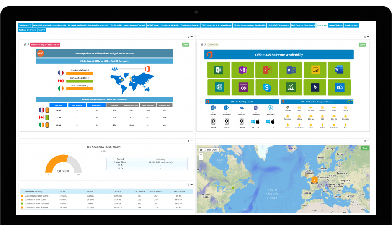Click the Maltem logo in User Experience banner
392x225 pixels.
tap(41, 53)
